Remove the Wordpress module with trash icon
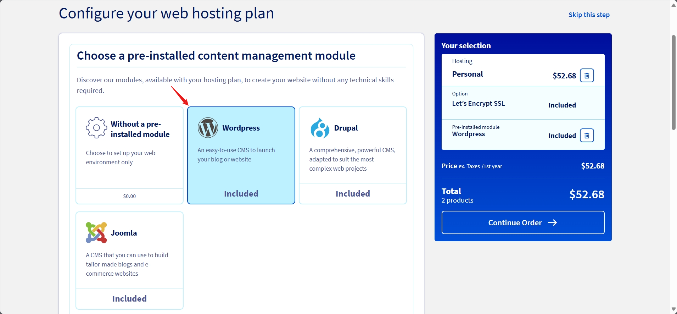This screenshot has height=314, width=677. pyautogui.click(x=587, y=136)
